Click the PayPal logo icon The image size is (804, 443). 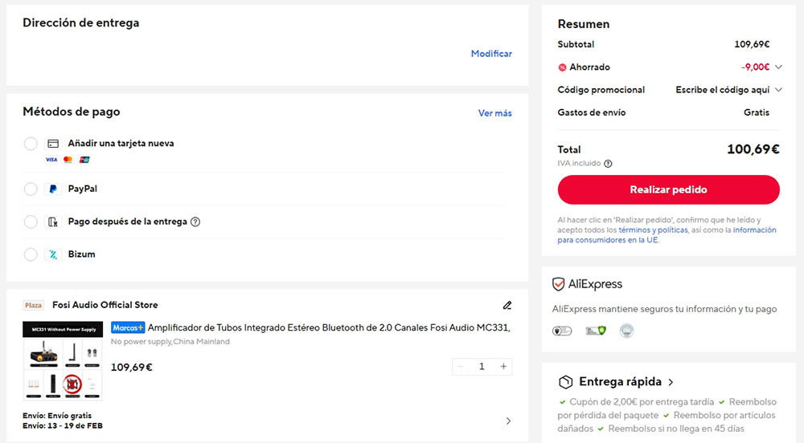[x=53, y=189]
